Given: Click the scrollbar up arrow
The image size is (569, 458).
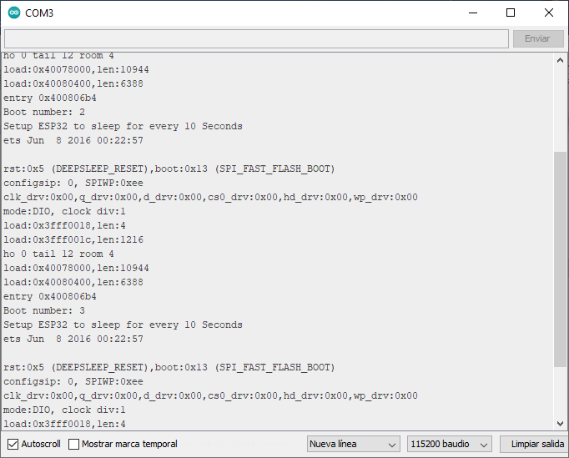Looking at the screenshot, I should [x=561, y=60].
